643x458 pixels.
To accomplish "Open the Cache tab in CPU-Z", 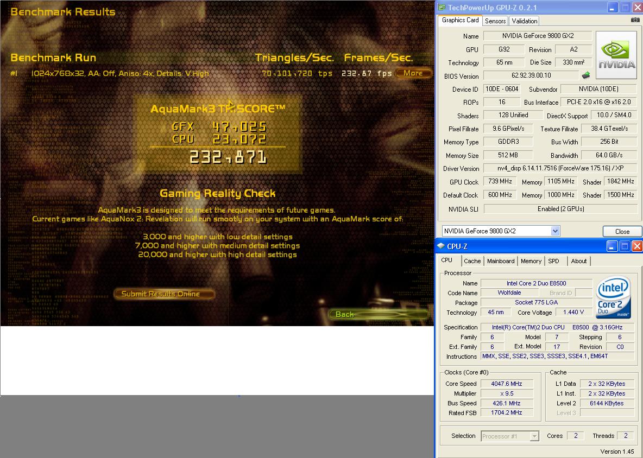I will pos(472,261).
